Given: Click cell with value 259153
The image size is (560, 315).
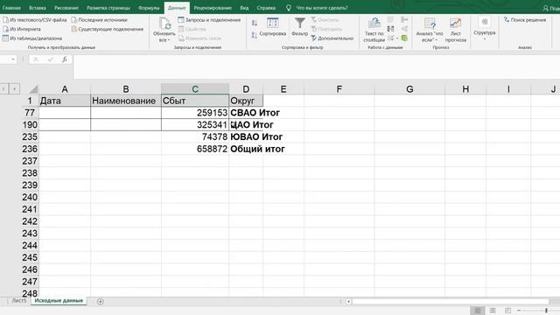Looking at the screenshot, I should (195, 113).
